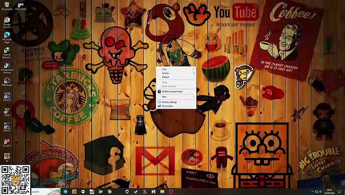Open the notification center icon
The height and width of the screenshot is (195, 345).
(339, 191)
